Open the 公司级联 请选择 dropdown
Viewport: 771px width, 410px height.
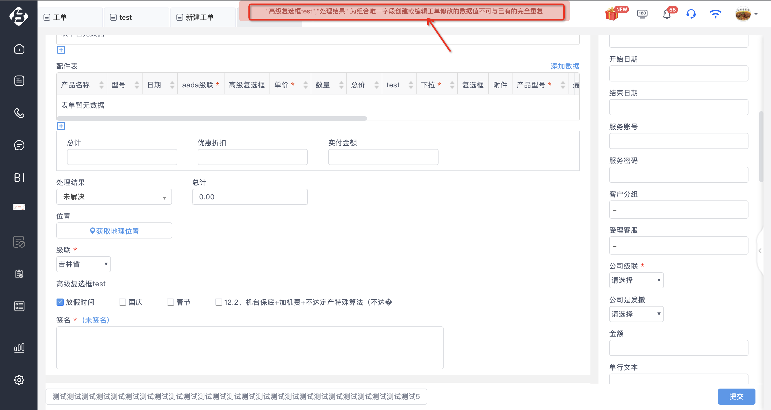pyautogui.click(x=636, y=280)
